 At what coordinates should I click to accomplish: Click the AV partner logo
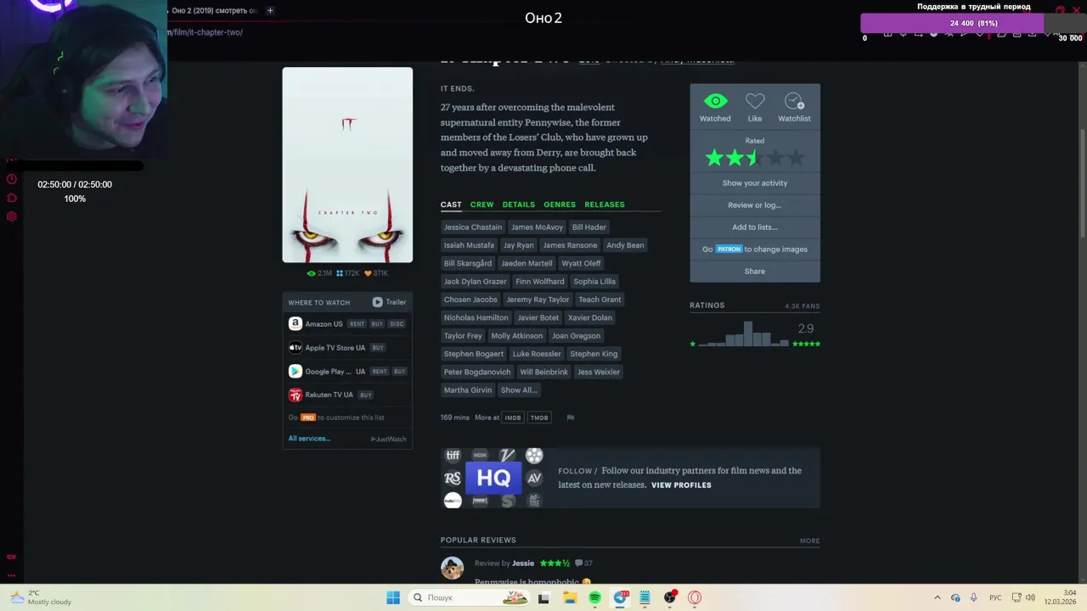coord(534,479)
